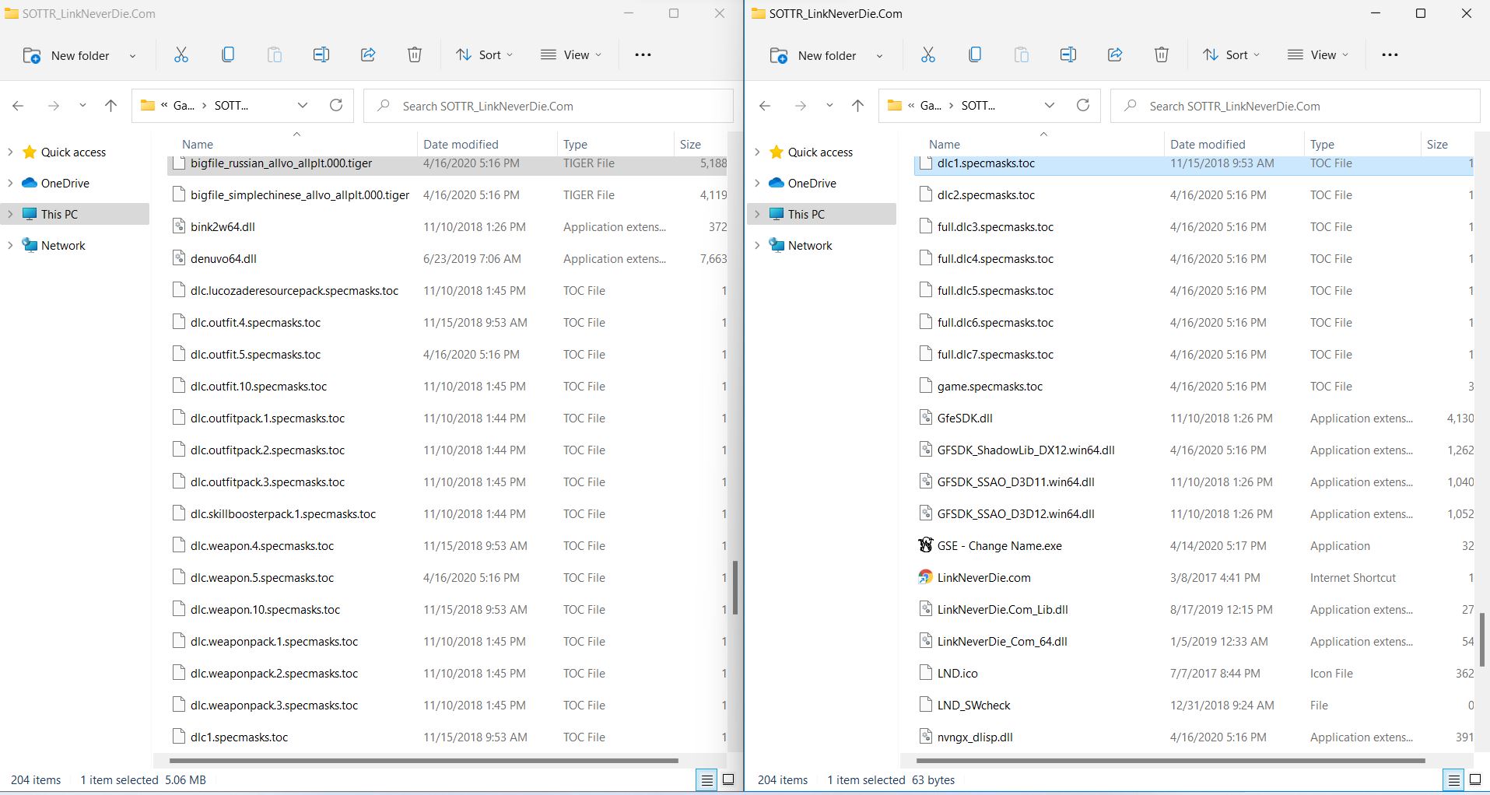The image size is (1490, 795).
Task: Open See more options in right toolbar
Action: click(1390, 55)
